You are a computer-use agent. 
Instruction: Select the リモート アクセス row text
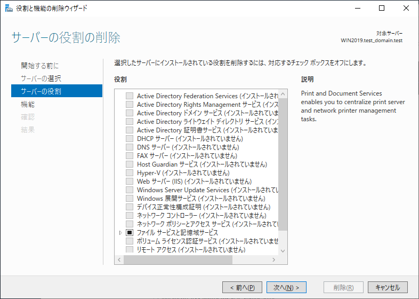point(191,249)
